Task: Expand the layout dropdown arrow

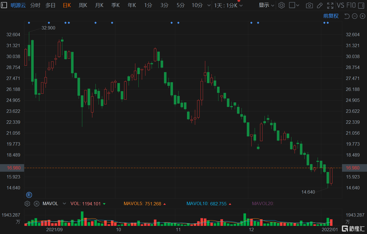Action: click(x=298, y=5)
